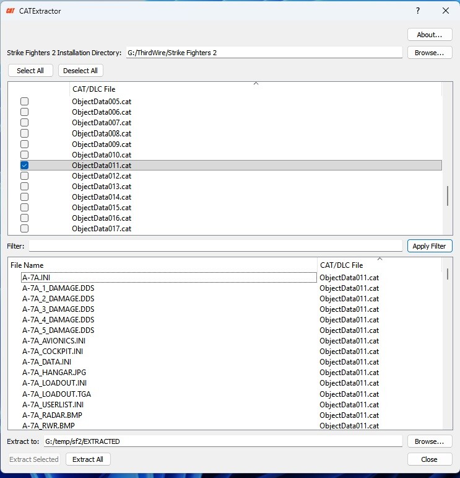Select file A-7A_AVIONICS.INI

(x=54, y=341)
